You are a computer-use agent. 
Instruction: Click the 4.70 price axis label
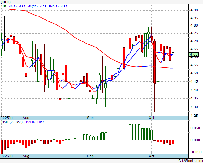click(x=194, y=41)
